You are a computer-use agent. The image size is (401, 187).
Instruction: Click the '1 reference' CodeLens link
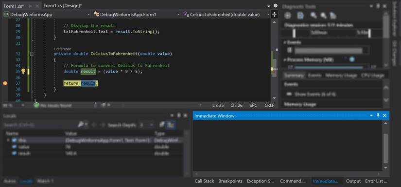click(x=62, y=49)
